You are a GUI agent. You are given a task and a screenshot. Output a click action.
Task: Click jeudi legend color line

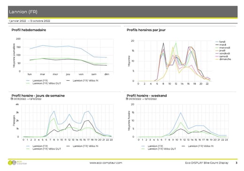click(x=217, y=50)
